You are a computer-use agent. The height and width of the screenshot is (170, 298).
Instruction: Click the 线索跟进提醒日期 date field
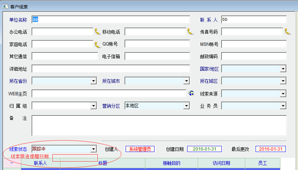coord(75,158)
